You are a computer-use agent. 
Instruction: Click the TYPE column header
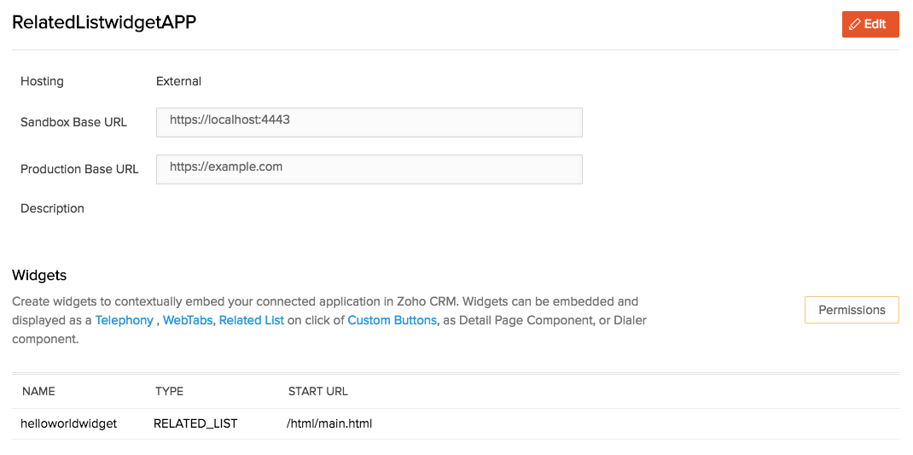(170, 392)
